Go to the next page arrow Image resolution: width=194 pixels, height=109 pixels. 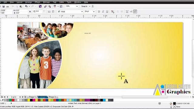[x=20, y=97]
